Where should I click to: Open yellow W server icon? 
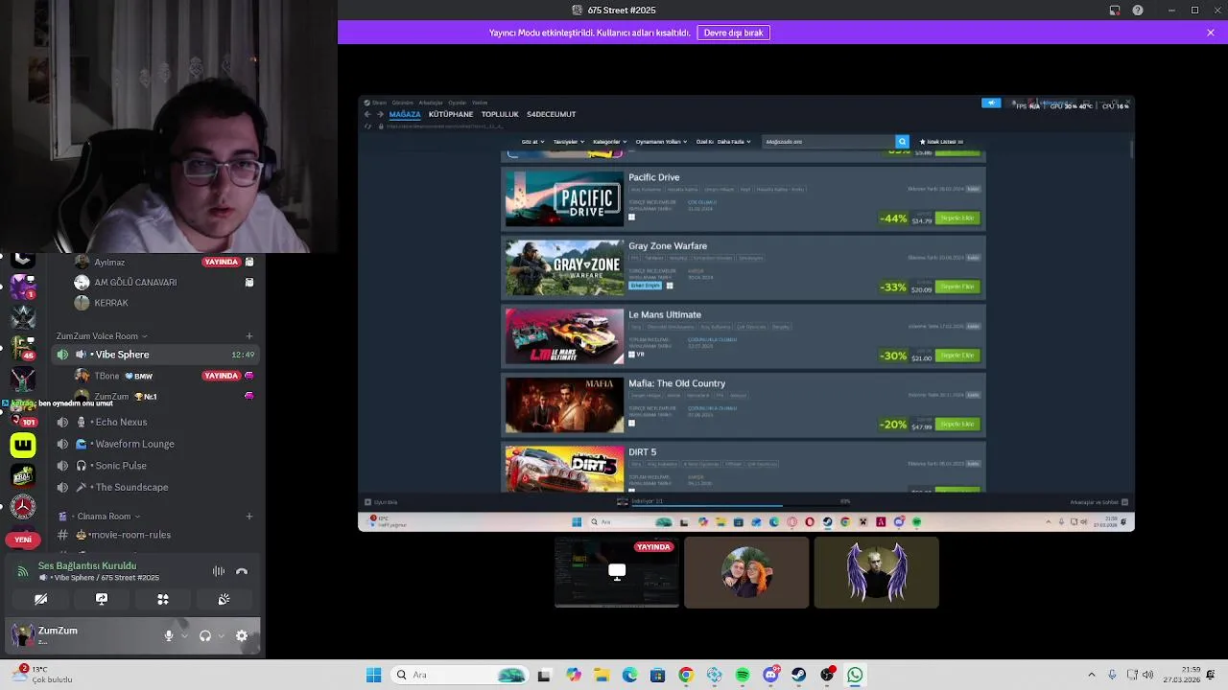tap(23, 445)
